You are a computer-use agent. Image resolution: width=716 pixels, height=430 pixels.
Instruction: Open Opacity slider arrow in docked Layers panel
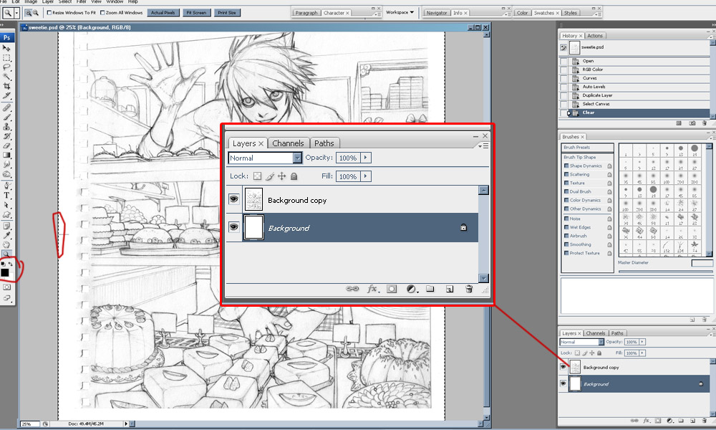(x=642, y=342)
